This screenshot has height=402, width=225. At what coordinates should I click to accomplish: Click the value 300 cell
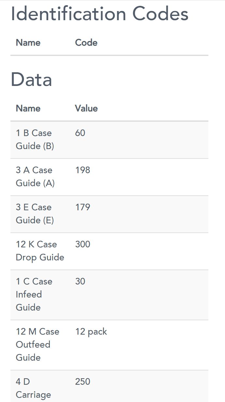83,244
